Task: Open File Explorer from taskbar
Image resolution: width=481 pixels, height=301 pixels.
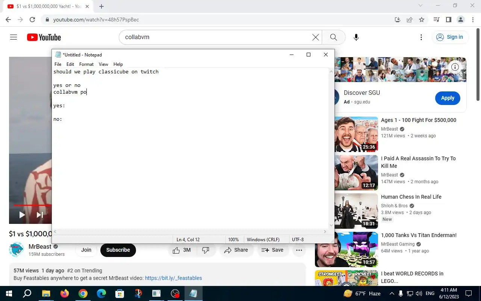Action: (x=46, y=293)
